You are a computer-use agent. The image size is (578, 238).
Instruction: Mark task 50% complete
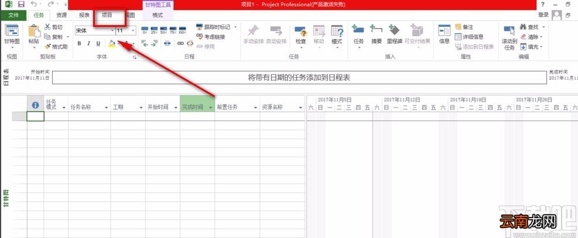(163, 30)
